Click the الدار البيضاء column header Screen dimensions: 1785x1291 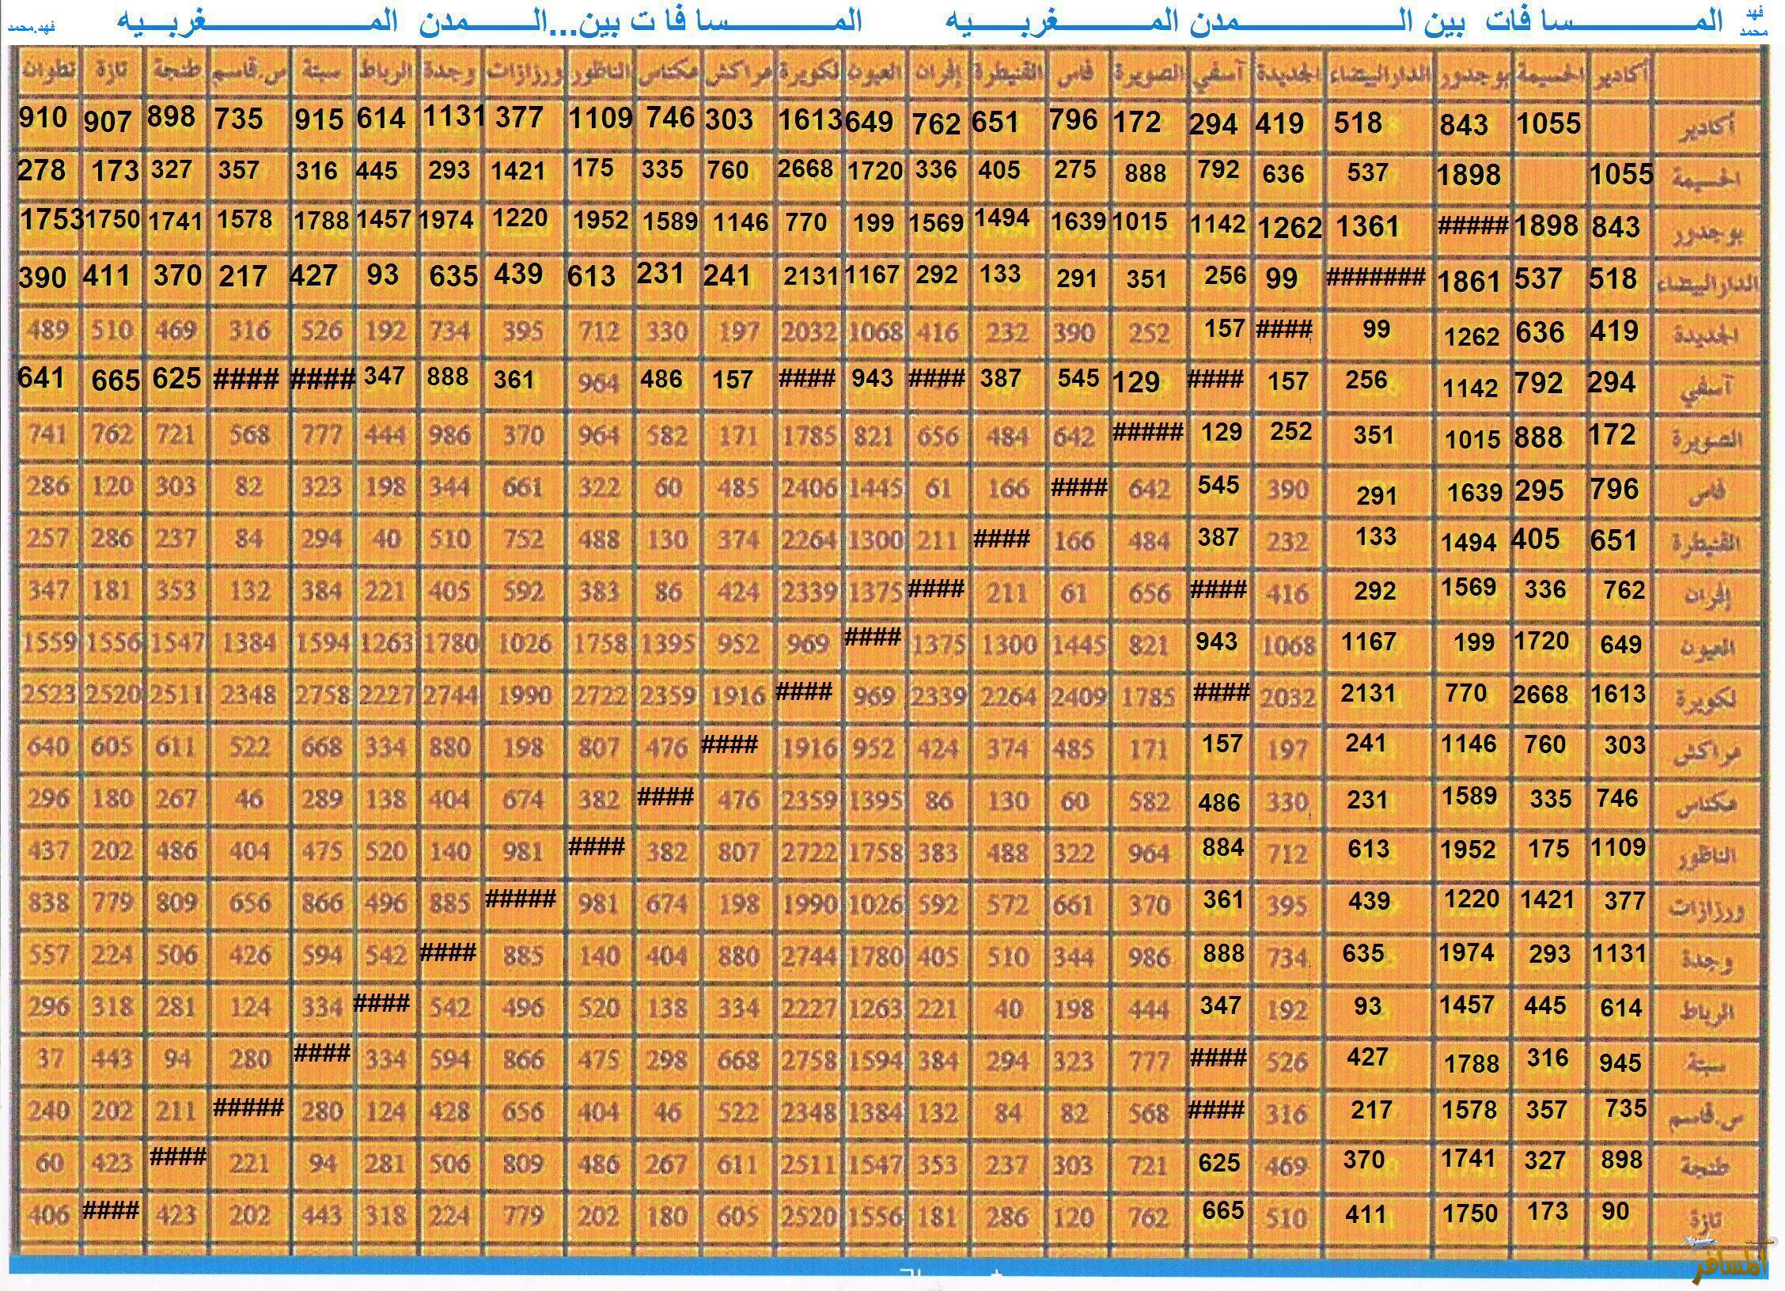[x=1381, y=74]
